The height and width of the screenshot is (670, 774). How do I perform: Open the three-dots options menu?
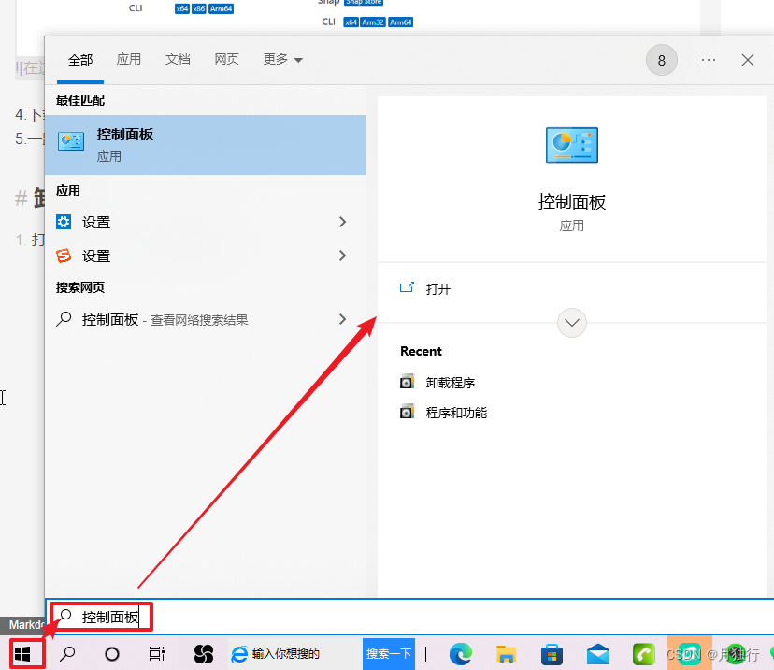(x=709, y=60)
